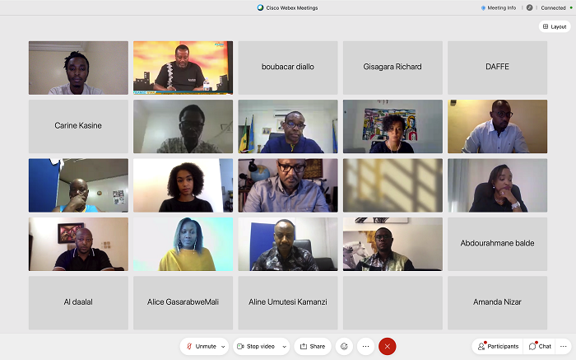Expand audio options arrow next to Unmute
Viewport: 576px width, 360px height.
[223, 347]
